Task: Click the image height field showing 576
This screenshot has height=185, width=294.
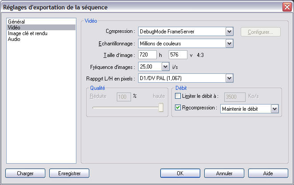Action: coord(178,55)
